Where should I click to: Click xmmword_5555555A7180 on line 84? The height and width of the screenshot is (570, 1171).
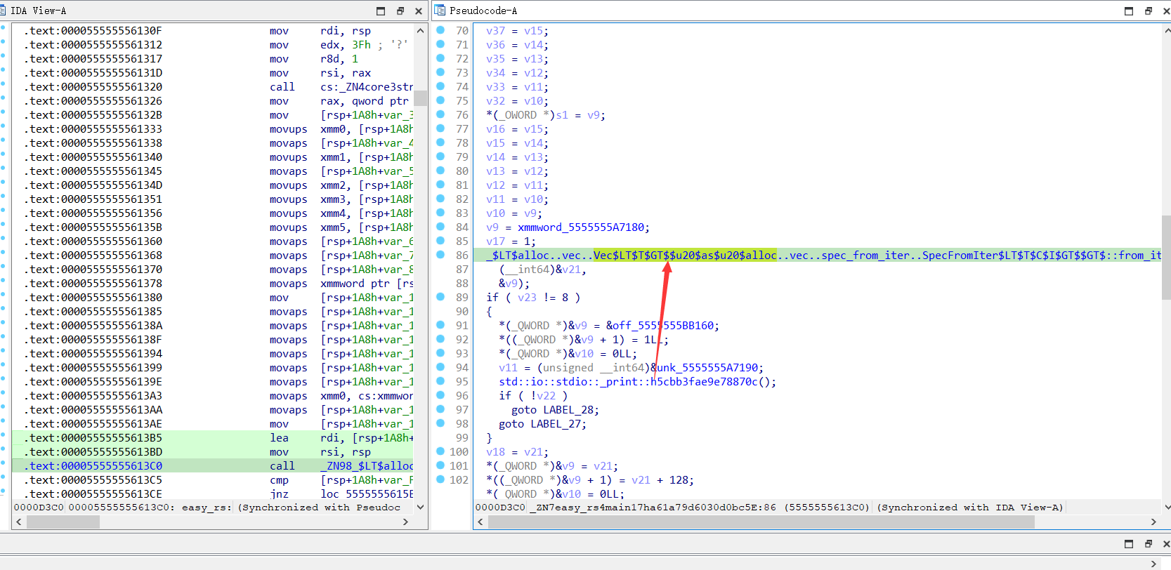tap(581, 227)
